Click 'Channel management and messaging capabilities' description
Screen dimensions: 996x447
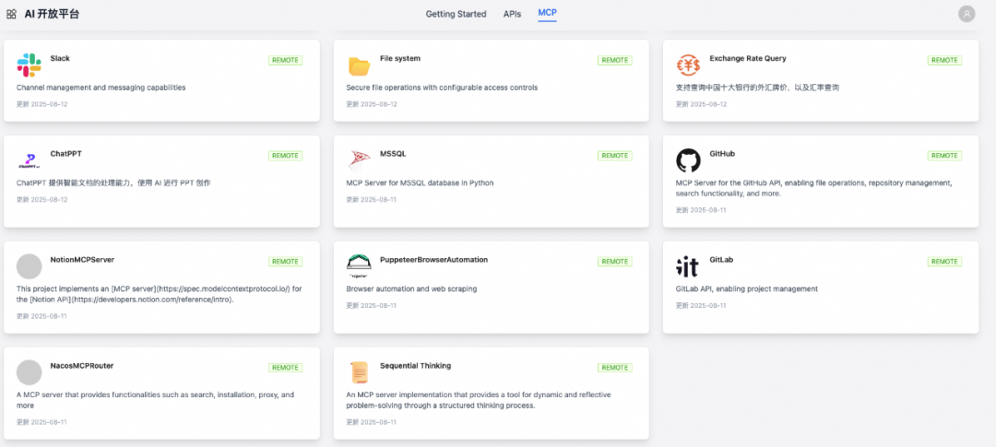(101, 88)
